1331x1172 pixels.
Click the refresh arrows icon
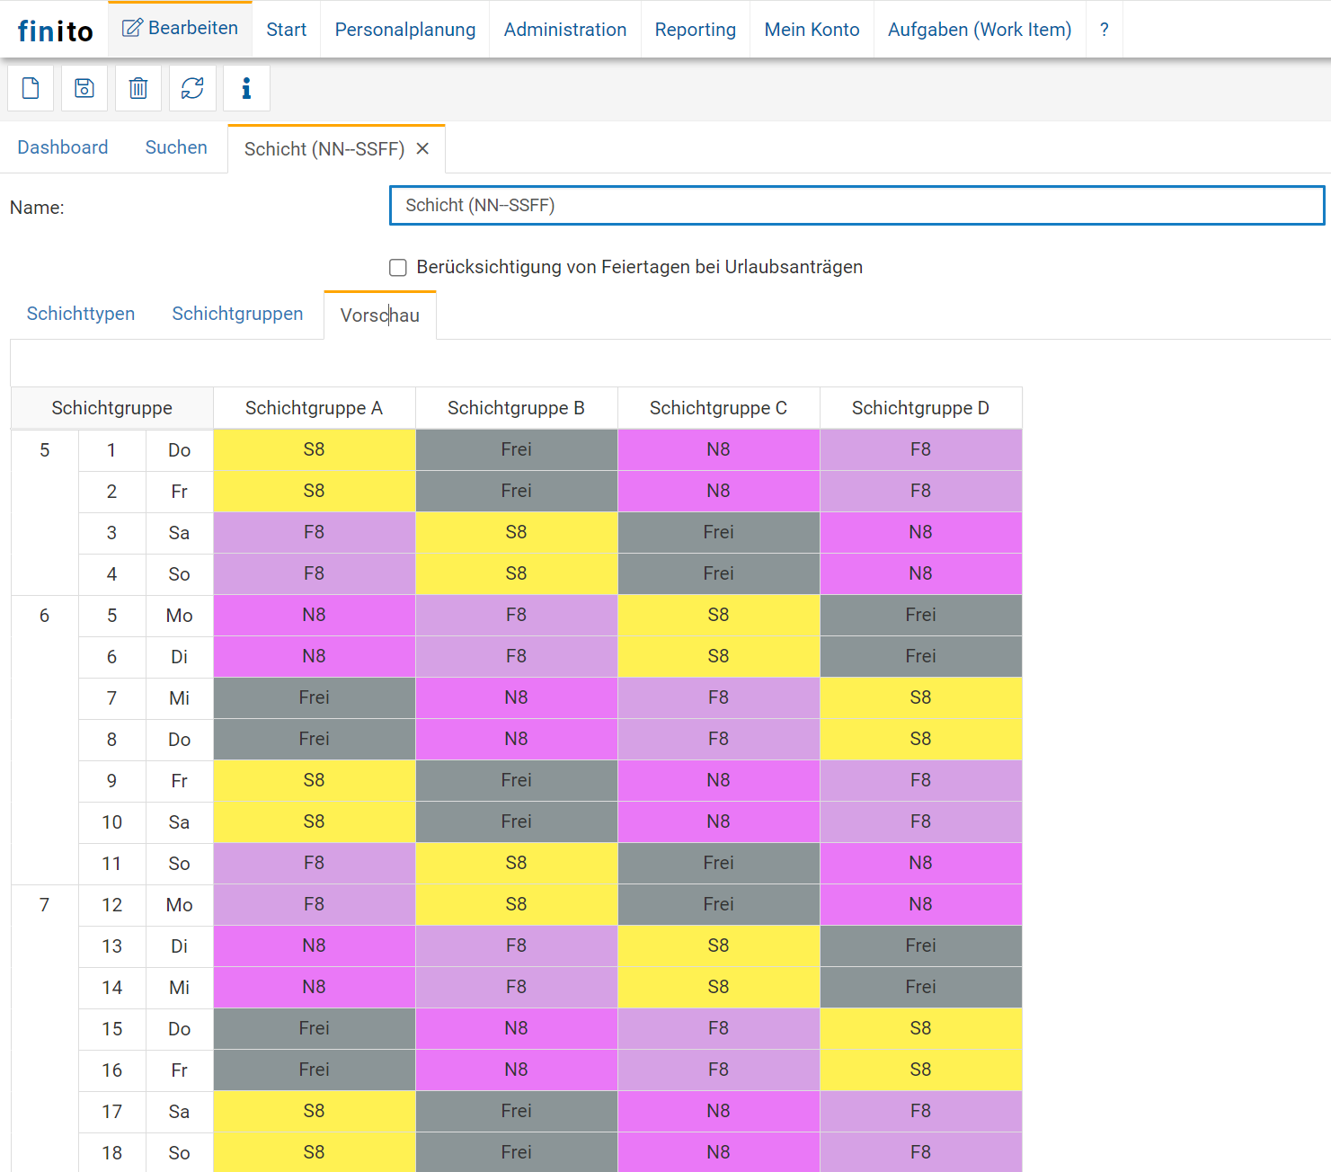[x=192, y=88]
